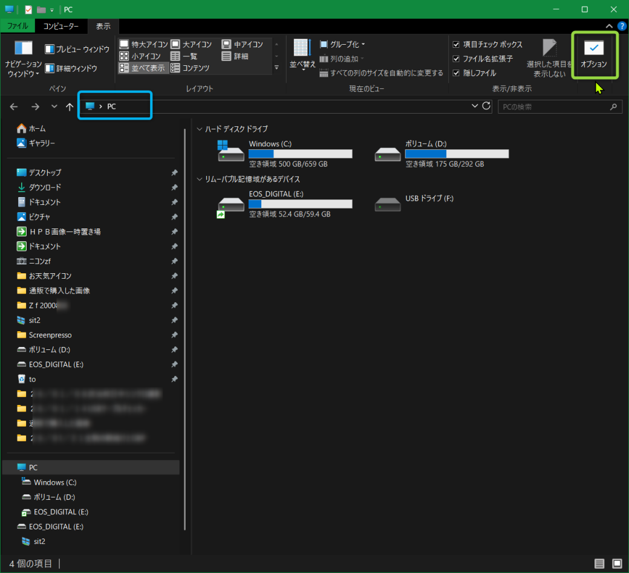Disable the 隠しファイル checkbox
Viewport: 629px width, 573px height.
tap(457, 73)
